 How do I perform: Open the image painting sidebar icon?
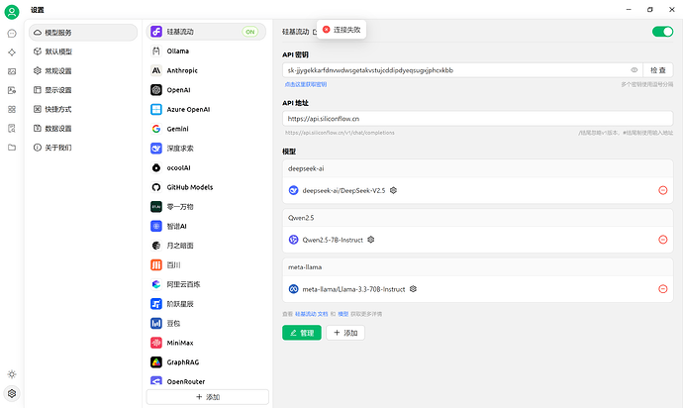pos(12,71)
